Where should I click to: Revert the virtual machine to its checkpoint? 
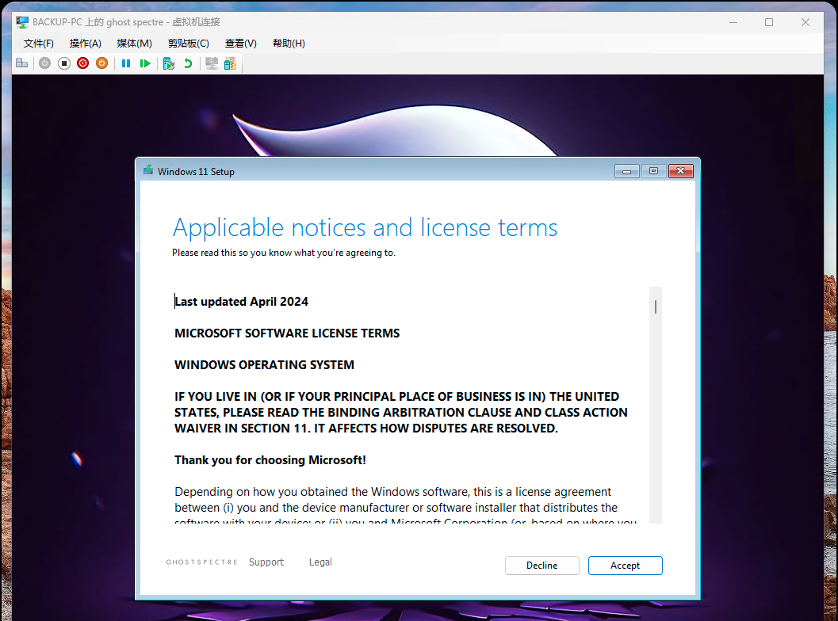point(189,63)
